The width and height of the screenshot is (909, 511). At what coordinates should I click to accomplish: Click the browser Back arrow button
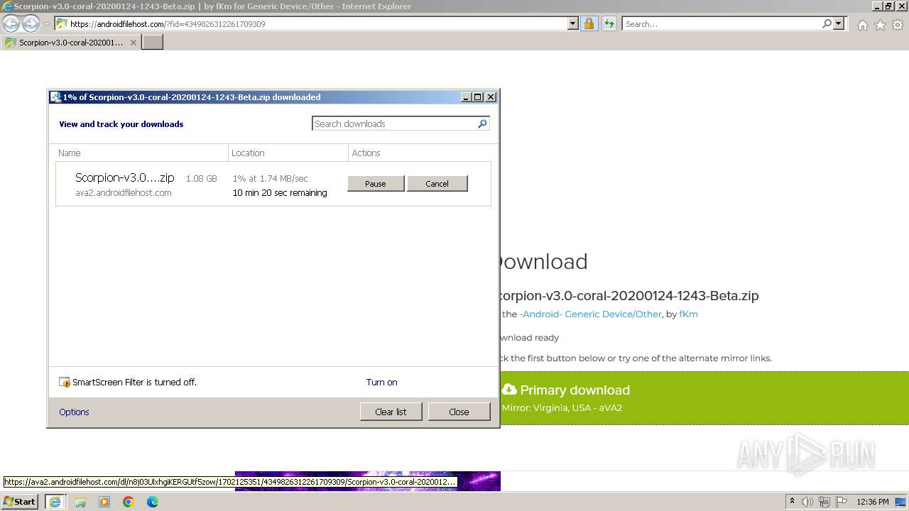click(11, 23)
